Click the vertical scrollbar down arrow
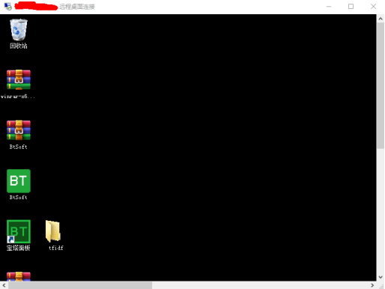Image resolution: width=385 pixels, height=289 pixels. click(x=381, y=277)
